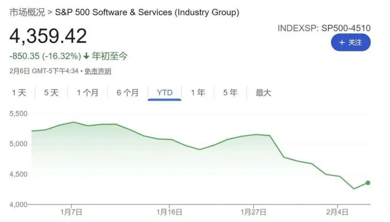The image size is (390, 222).
Task: Select the YTD chart period
Action: 164,92
